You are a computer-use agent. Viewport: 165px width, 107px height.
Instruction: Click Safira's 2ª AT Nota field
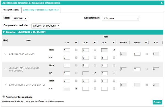86,81
